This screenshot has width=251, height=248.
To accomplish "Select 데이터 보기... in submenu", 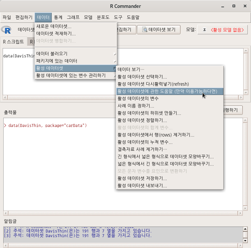I will click(170, 69).
